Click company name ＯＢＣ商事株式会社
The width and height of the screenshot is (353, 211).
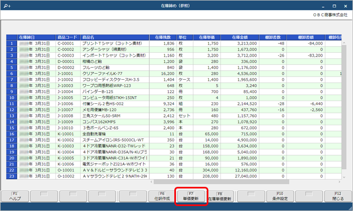330,15
